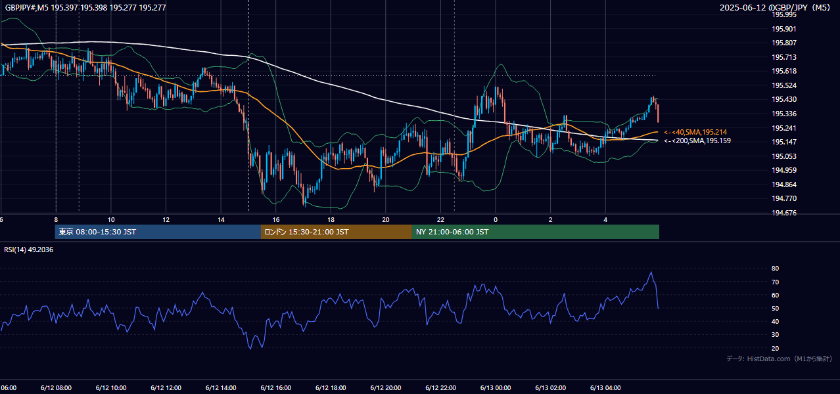Viewport: 840px width, 394px height.
Task: Click the 東京 08:00-15:30 JST session bar
Action: tap(158, 232)
